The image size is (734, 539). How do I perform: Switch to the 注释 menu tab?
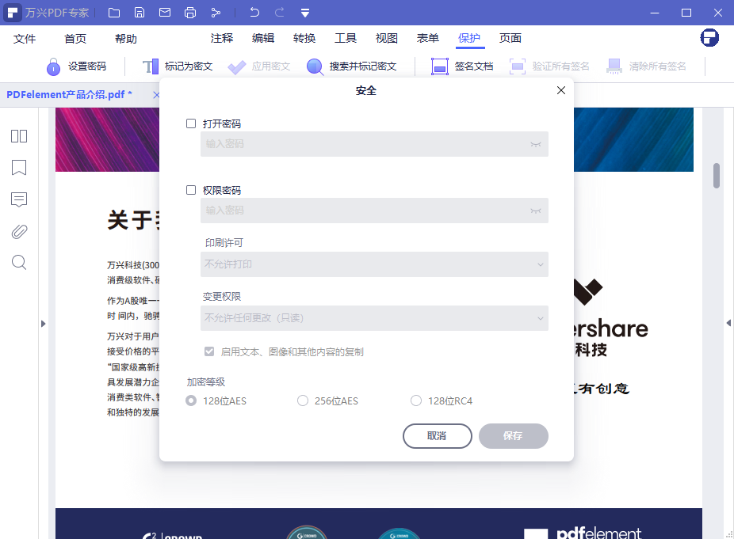pos(222,39)
